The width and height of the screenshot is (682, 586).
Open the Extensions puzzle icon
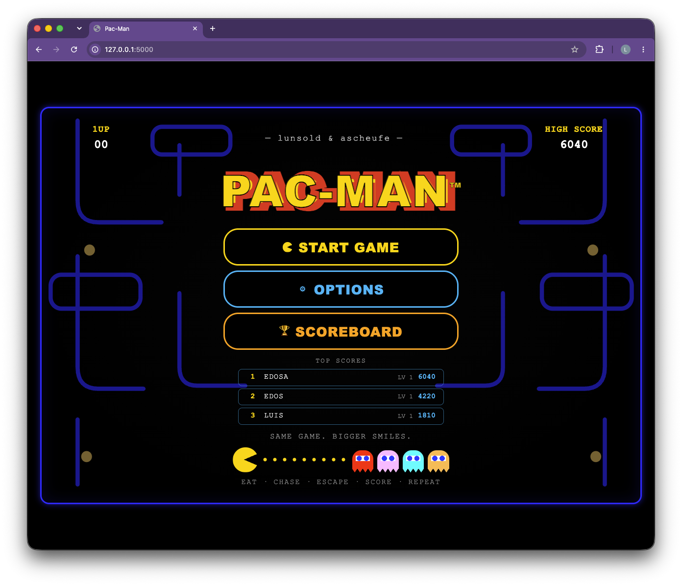[x=599, y=49]
